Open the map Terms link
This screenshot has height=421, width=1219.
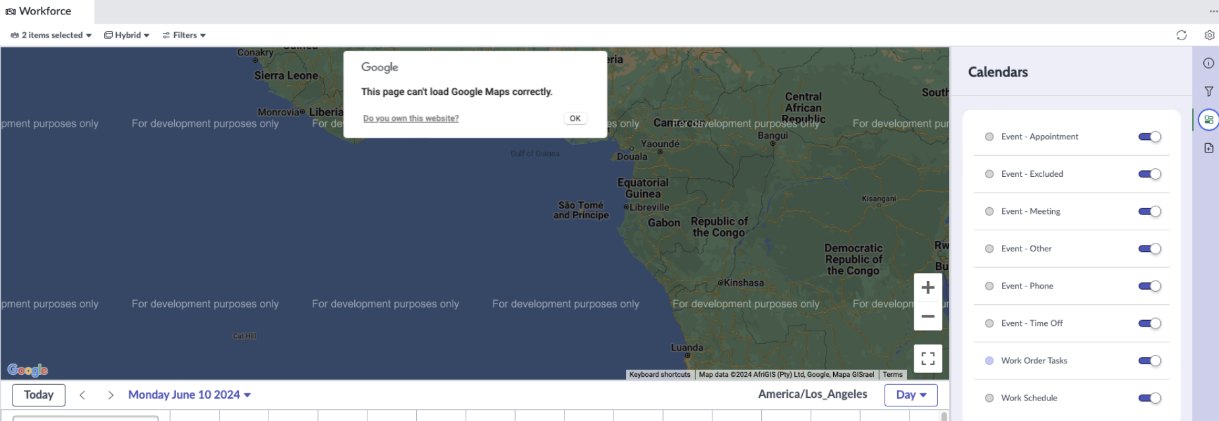[x=892, y=374]
